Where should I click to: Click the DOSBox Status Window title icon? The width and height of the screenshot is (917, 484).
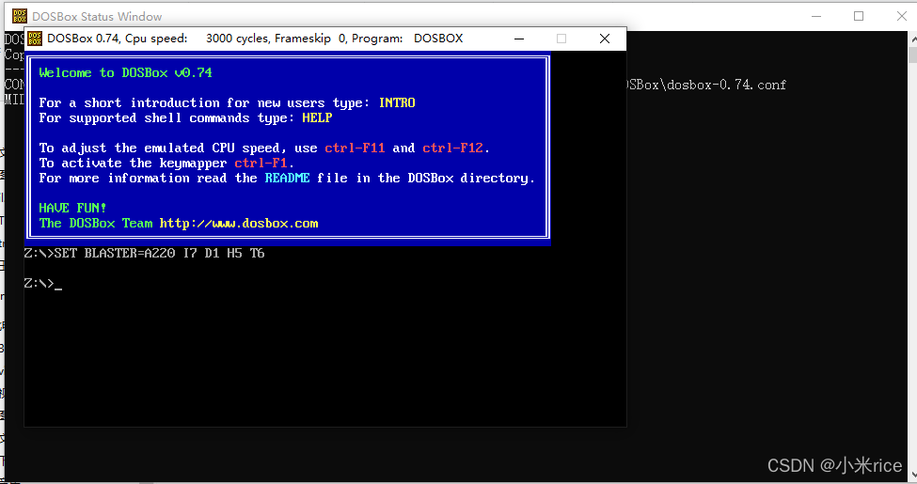20,16
